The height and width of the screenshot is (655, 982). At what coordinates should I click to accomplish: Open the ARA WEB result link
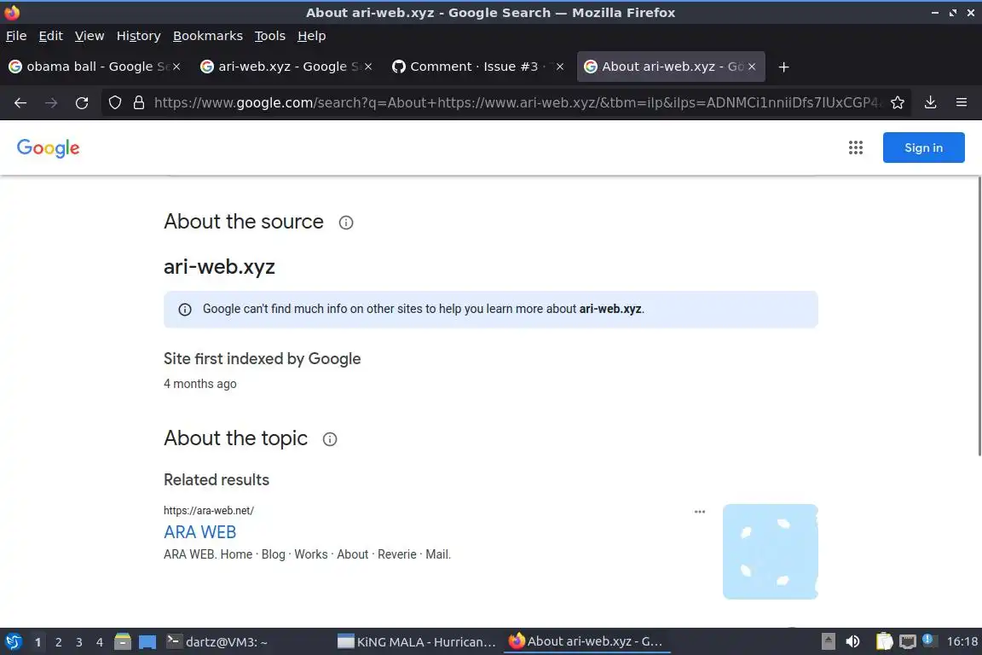199,532
